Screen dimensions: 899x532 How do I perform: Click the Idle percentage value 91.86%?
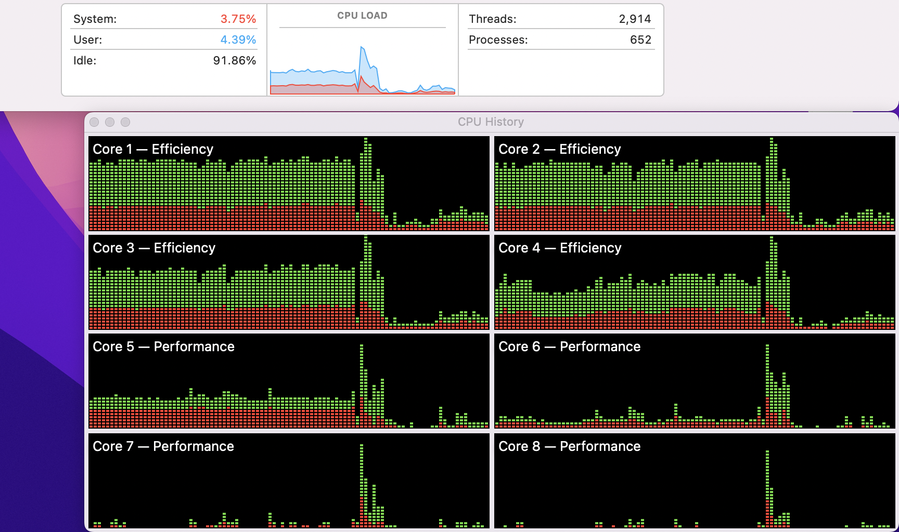(235, 61)
